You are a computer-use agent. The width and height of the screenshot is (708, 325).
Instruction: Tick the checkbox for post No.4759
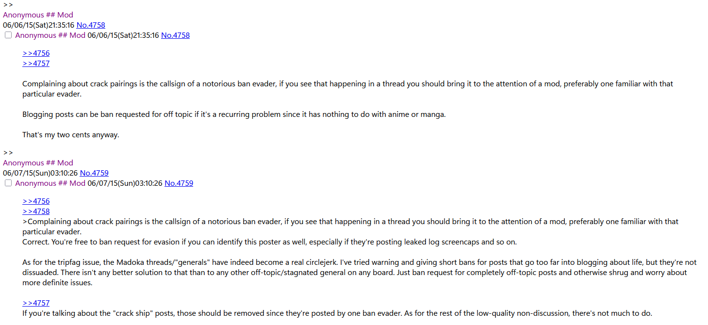coord(8,183)
